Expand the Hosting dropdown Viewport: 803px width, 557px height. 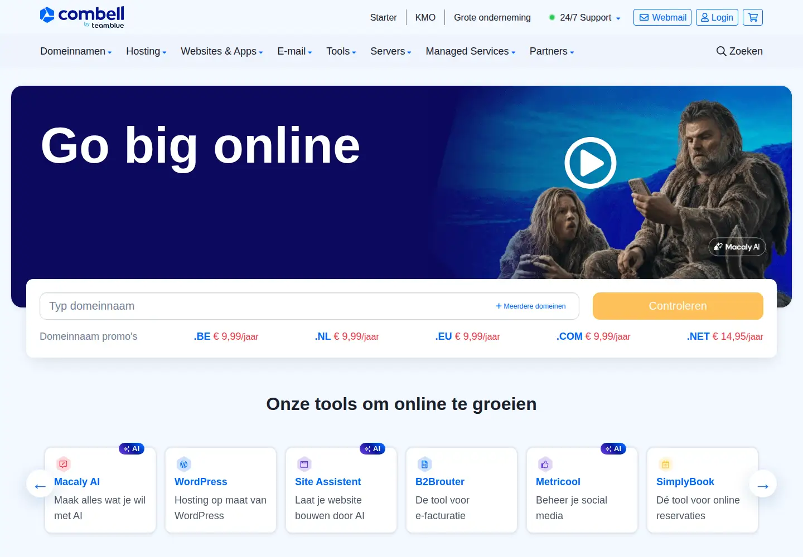coord(146,51)
